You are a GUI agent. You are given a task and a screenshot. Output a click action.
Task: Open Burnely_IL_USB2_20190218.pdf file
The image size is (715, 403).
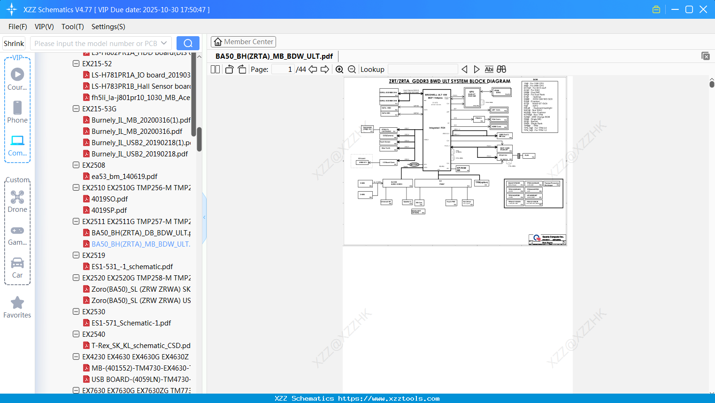pyautogui.click(x=136, y=154)
